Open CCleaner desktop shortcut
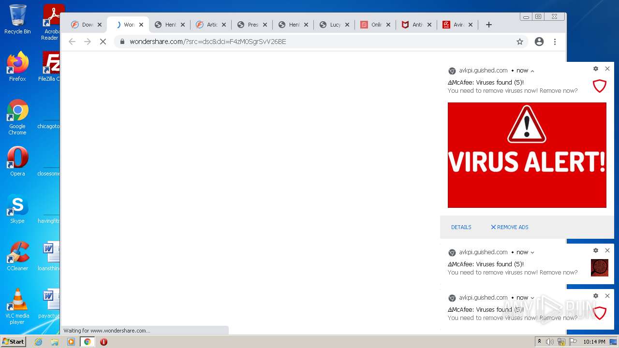The image size is (619, 348). point(17,256)
